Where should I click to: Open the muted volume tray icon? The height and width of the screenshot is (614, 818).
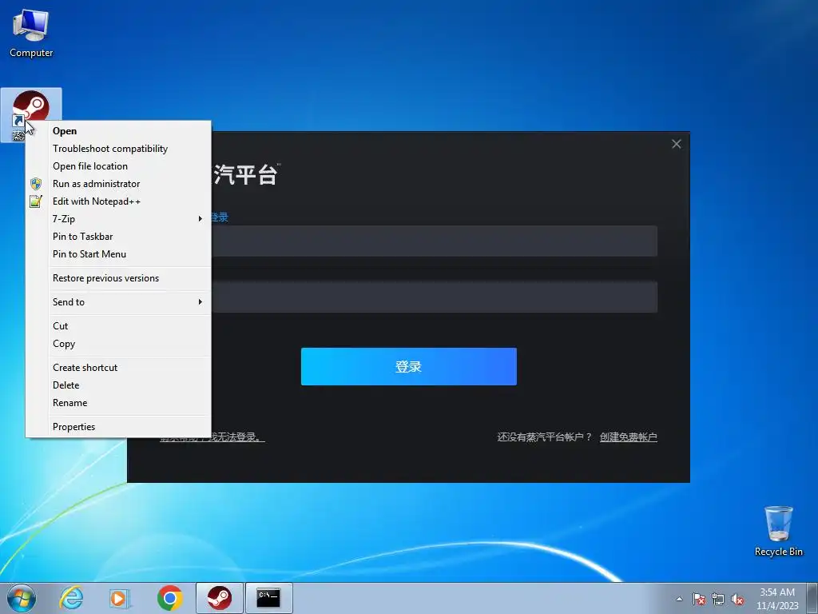point(737,599)
